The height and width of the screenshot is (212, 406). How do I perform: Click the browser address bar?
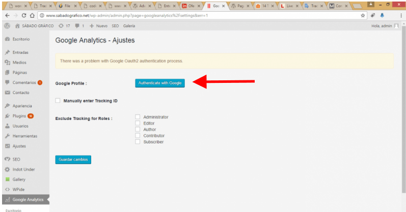[202, 16]
